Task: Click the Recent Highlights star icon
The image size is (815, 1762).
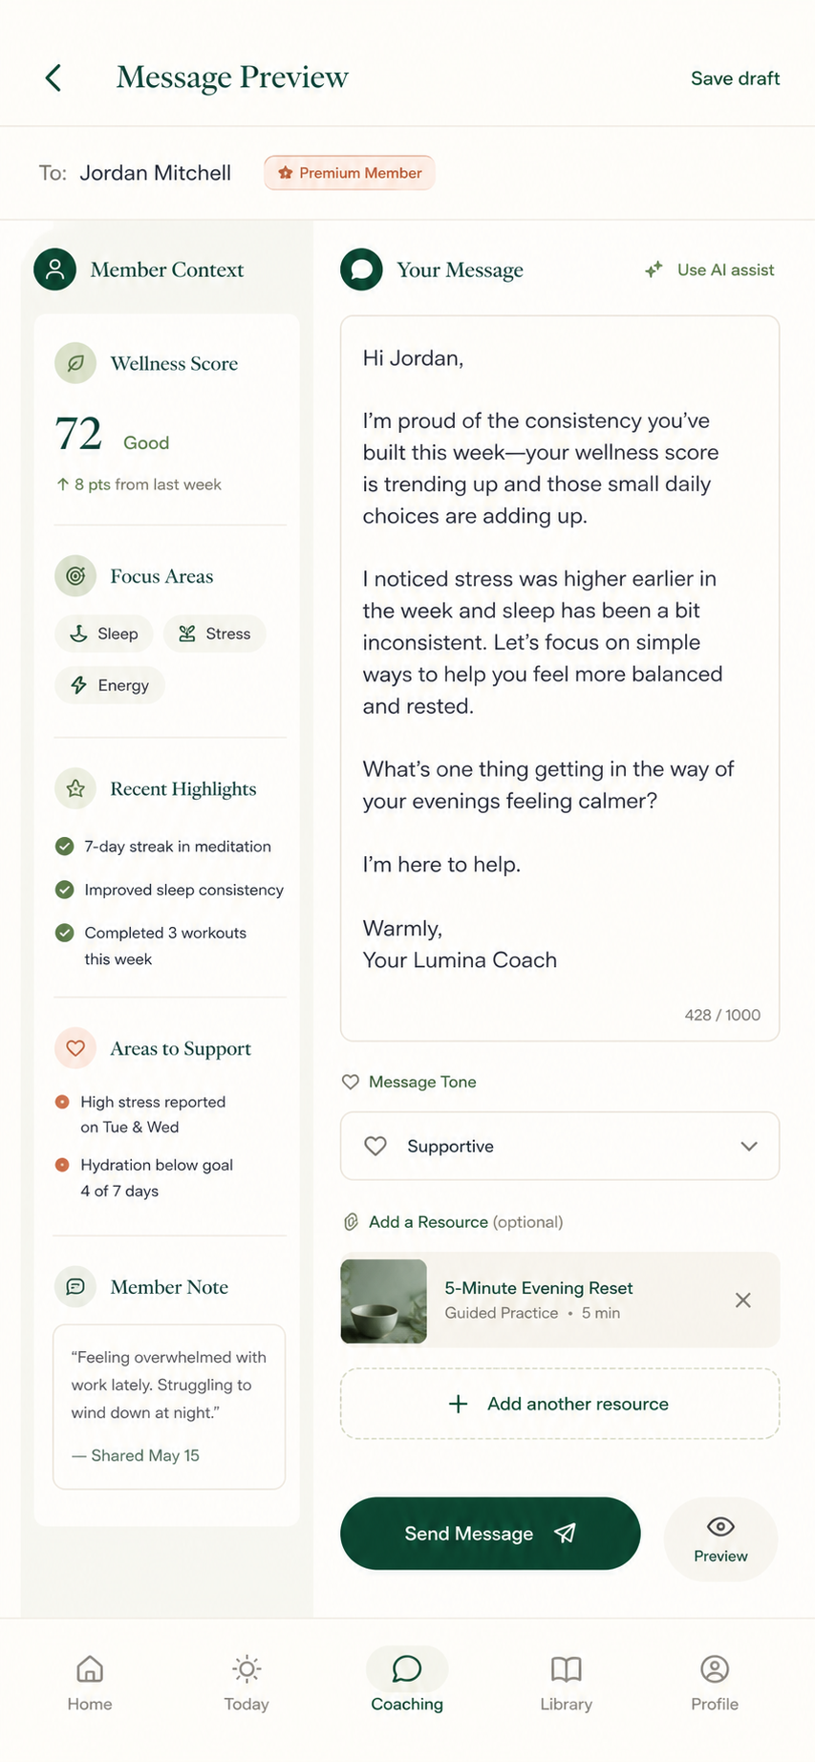Action: tap(75, 788)
